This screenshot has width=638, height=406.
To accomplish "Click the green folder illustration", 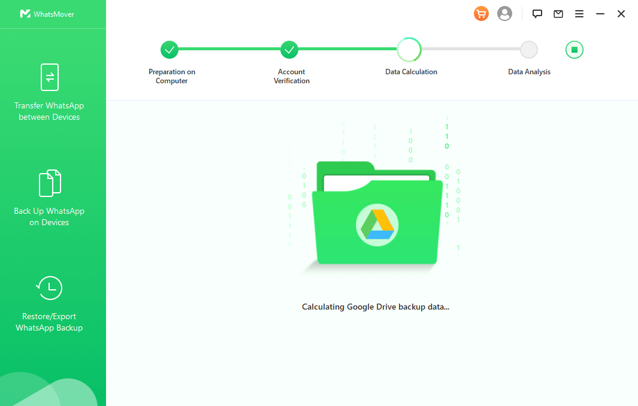I will [377, 213].
